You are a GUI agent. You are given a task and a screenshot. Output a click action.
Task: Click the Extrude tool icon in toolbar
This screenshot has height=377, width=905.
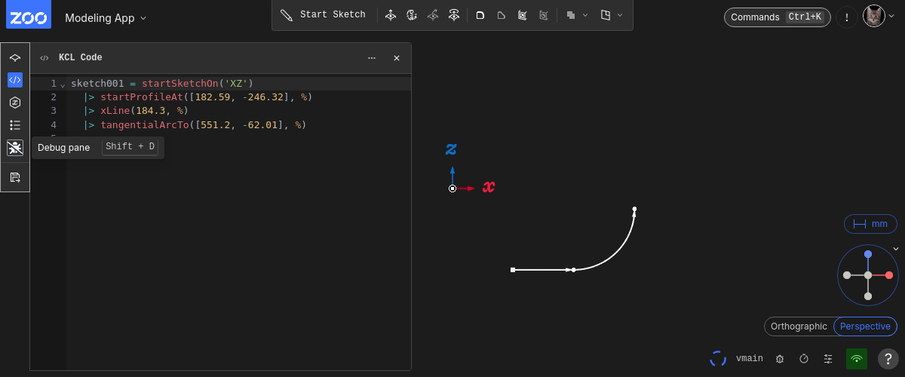(391, 15)
